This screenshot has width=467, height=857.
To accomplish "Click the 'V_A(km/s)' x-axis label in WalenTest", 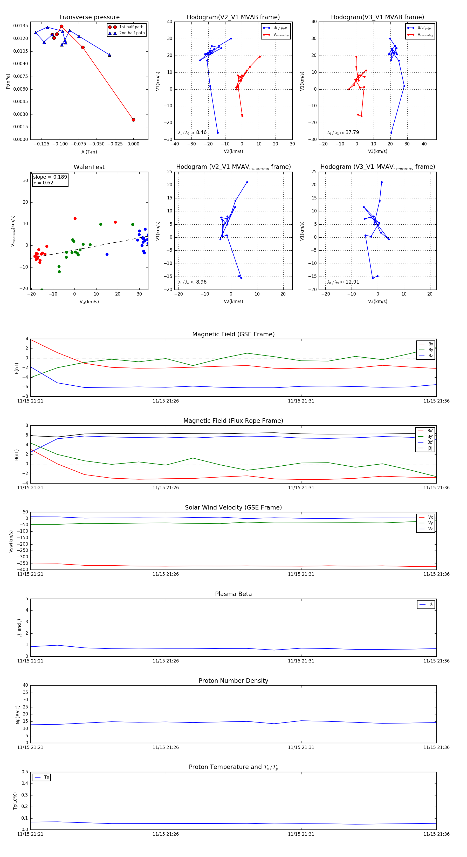I will point(89,302).
